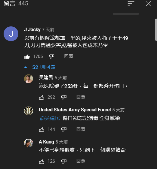The width and height of the screenshot is (157, 169).
Task: Dislike the reply with 144 likes
Action: coord(64,129)
